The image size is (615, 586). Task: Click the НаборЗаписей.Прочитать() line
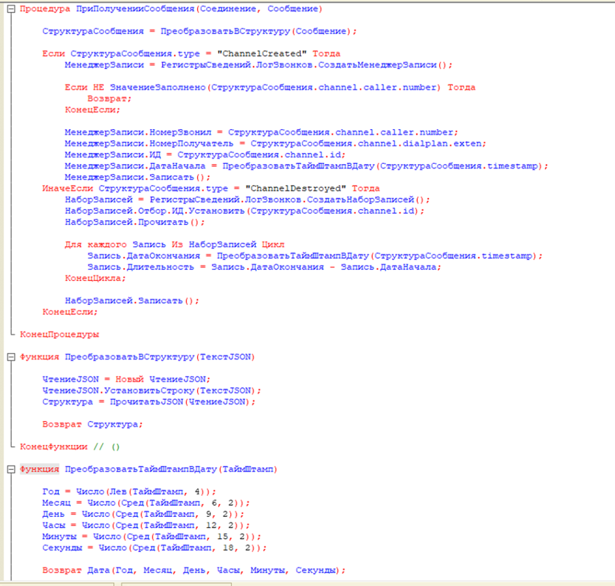click(x=135, y=222)
